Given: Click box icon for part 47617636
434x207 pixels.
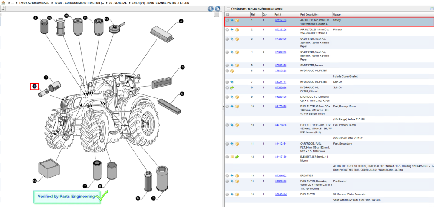Looking at the screenshot, I should click(232, 71).
